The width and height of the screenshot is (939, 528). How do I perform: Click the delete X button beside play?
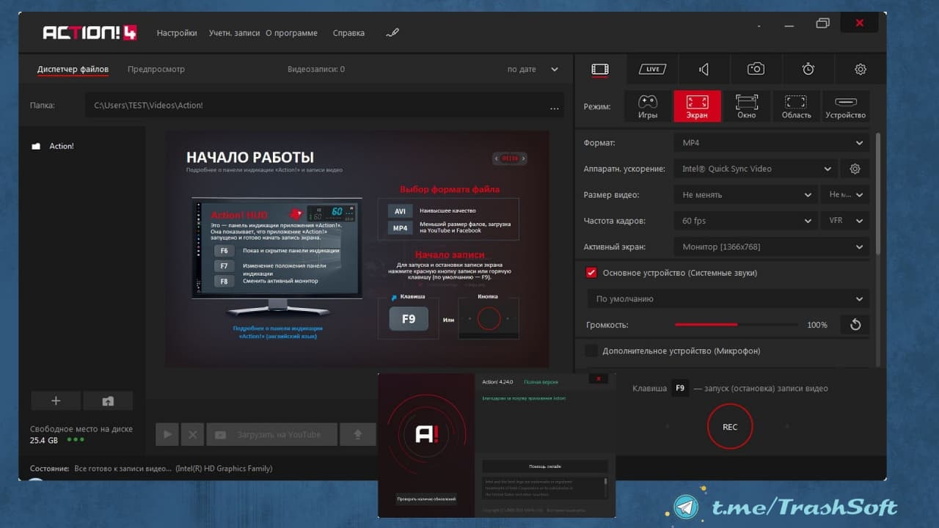[193, 434]
